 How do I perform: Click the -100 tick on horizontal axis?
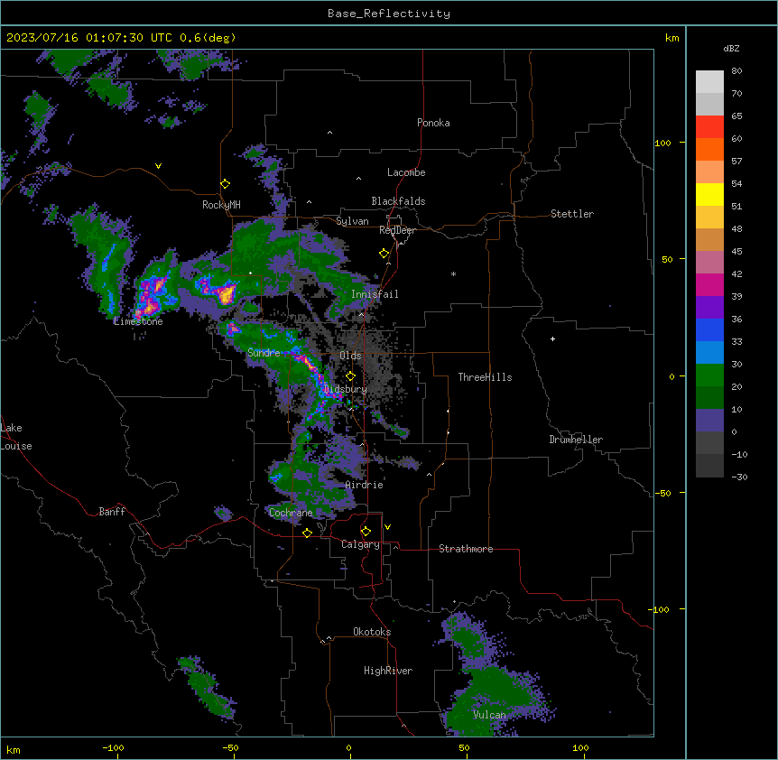pos(113,747)
